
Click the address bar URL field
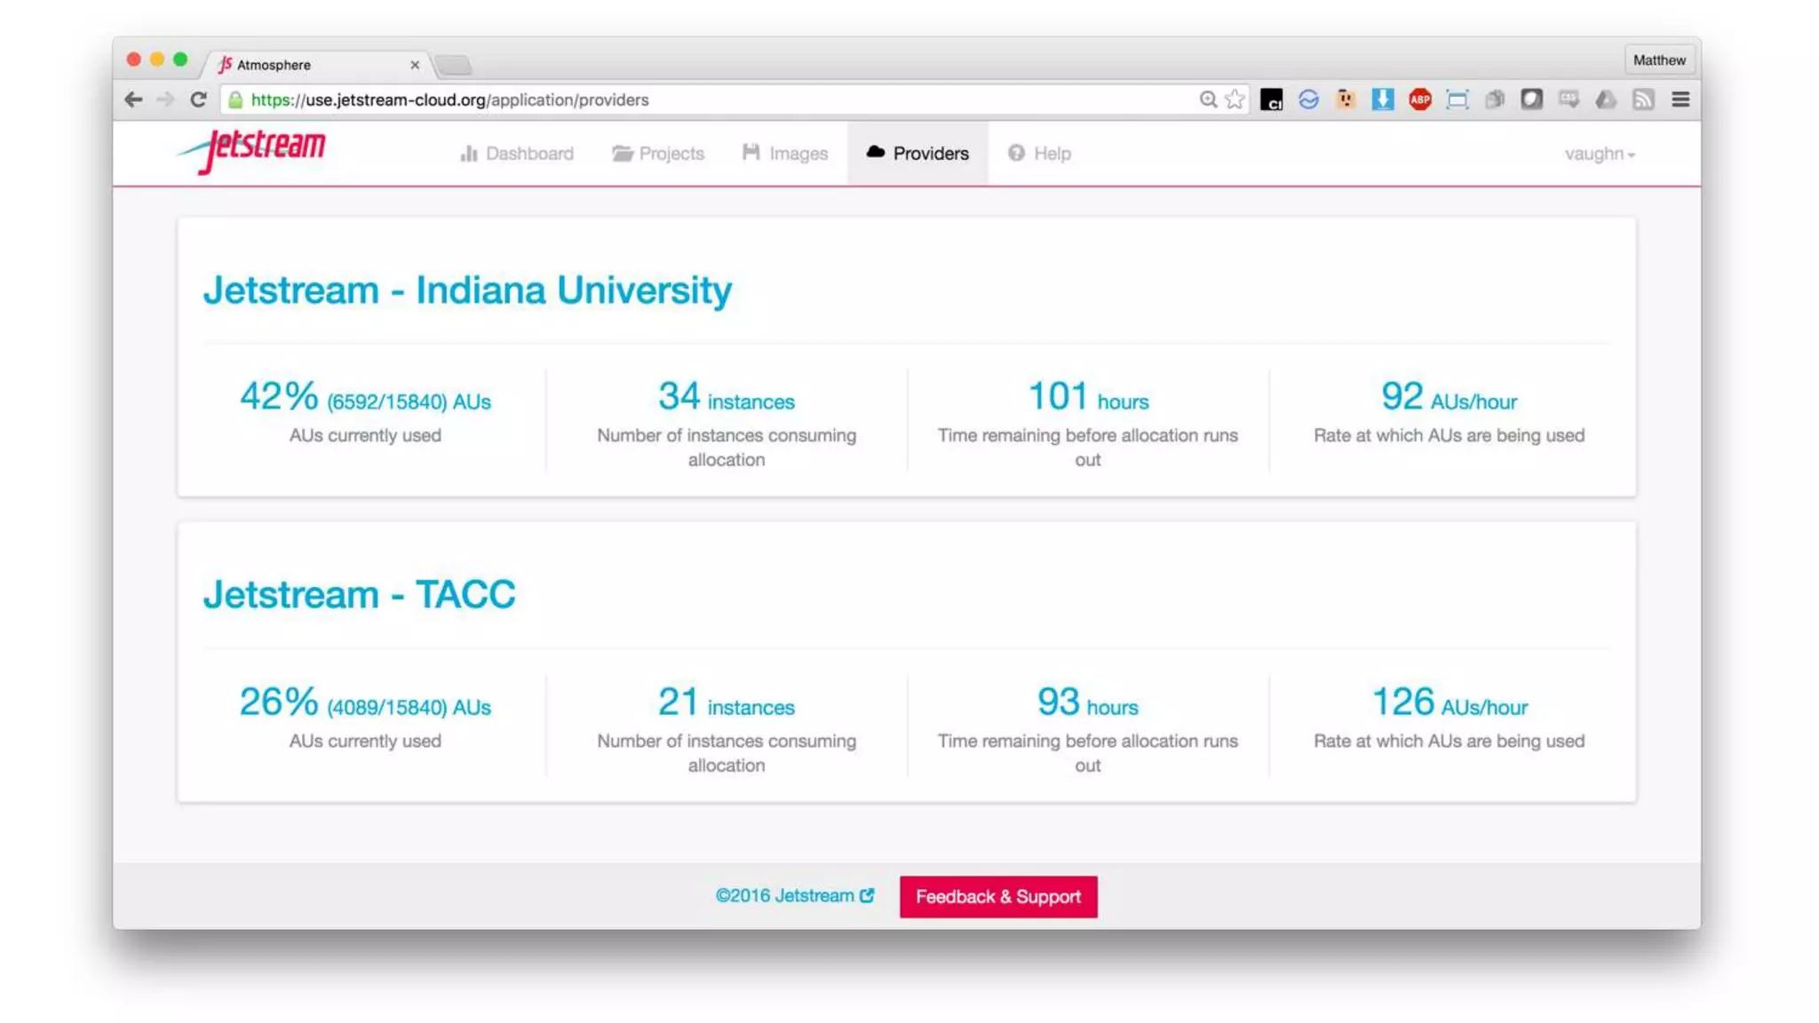(x=711, y=99)
